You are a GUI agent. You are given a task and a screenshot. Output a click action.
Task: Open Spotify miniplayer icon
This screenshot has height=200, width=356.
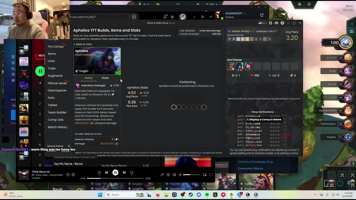coord(205,175)
